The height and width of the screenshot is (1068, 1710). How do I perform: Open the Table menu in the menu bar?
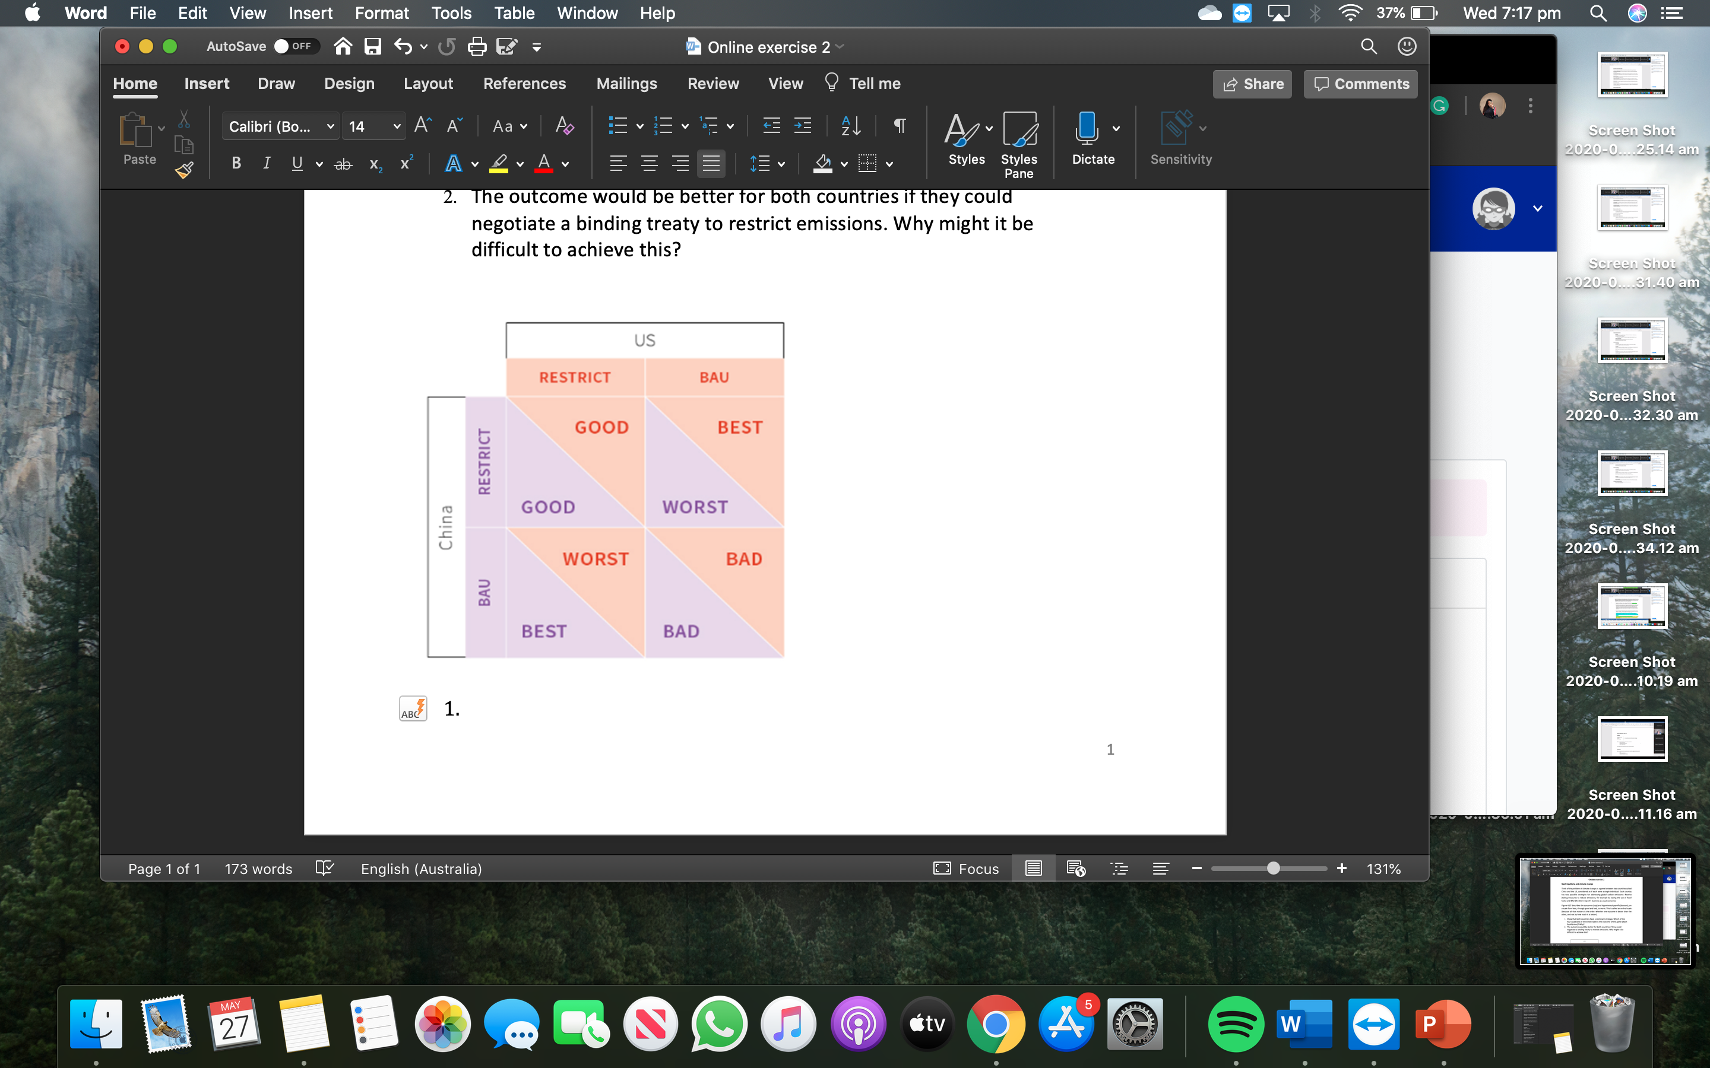click(x=514, y=12)
